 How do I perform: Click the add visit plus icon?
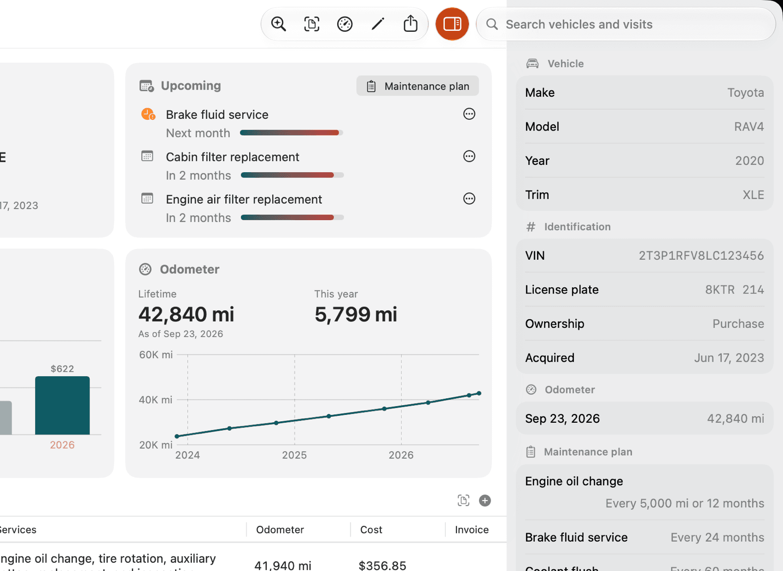(485, 501)
